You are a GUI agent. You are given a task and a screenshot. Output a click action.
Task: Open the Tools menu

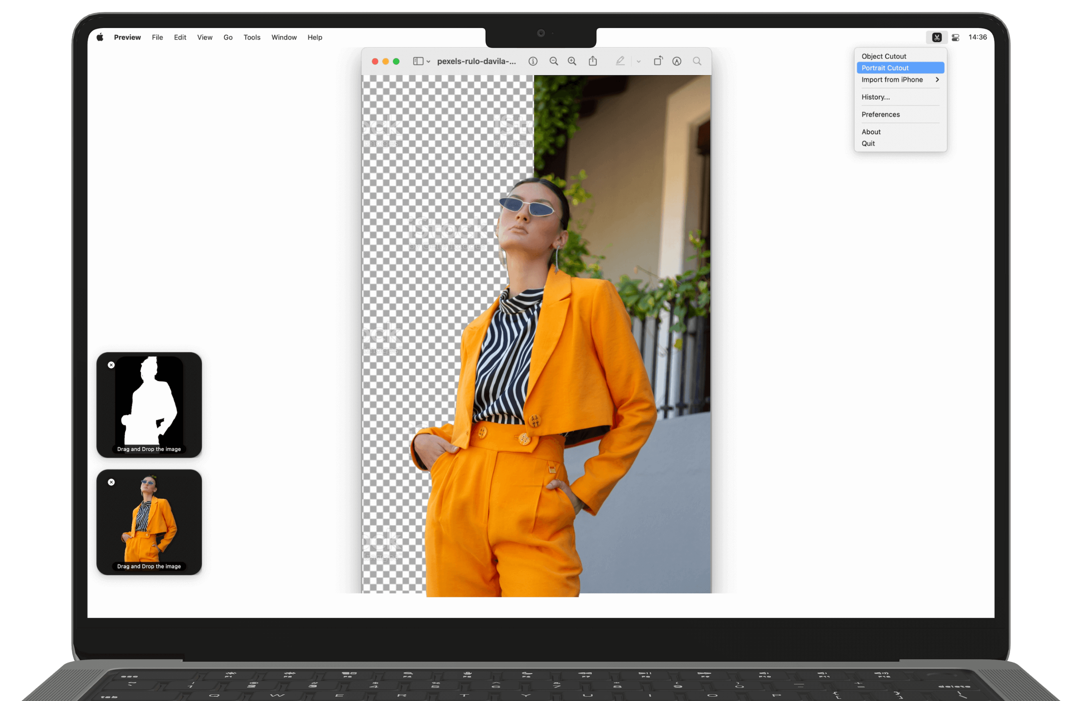click(252, 37)
